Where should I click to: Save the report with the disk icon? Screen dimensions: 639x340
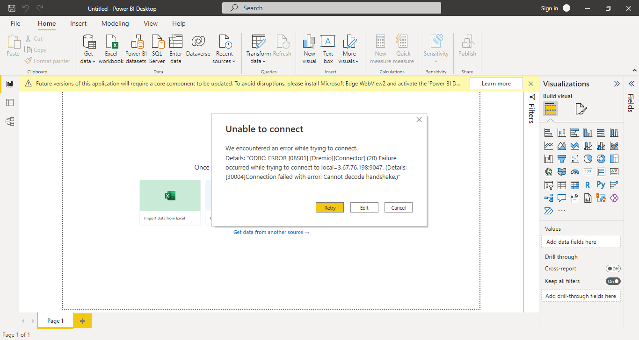tap(12, 8)
